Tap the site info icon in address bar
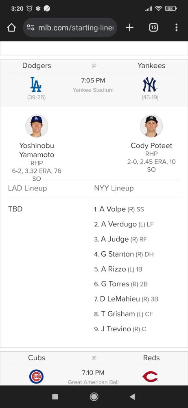This screenshot has width=188, height=408. tap(31, 27)
